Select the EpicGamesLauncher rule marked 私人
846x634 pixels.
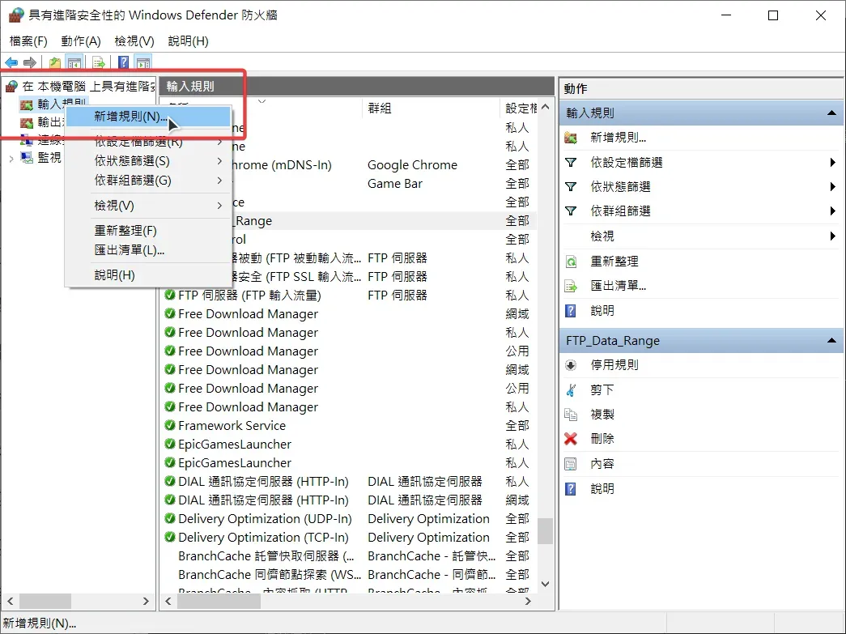coord(235,445)
